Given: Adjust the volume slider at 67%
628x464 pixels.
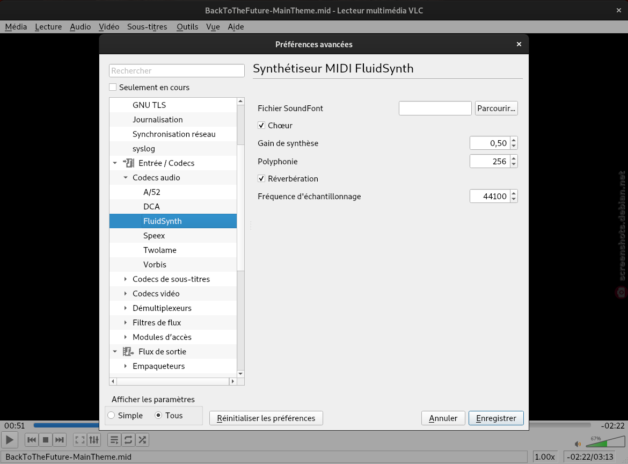Looking at the screenshot, I should tap(605, 441).
